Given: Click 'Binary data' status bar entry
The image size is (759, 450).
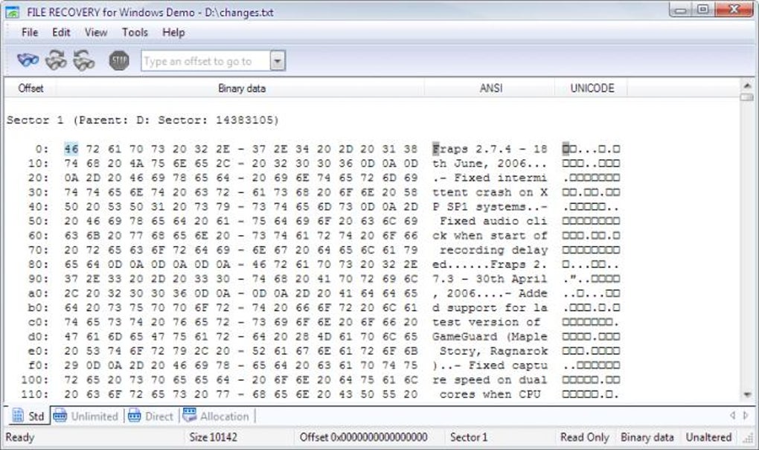Looking at the screenshot, I should click(647, 437).
